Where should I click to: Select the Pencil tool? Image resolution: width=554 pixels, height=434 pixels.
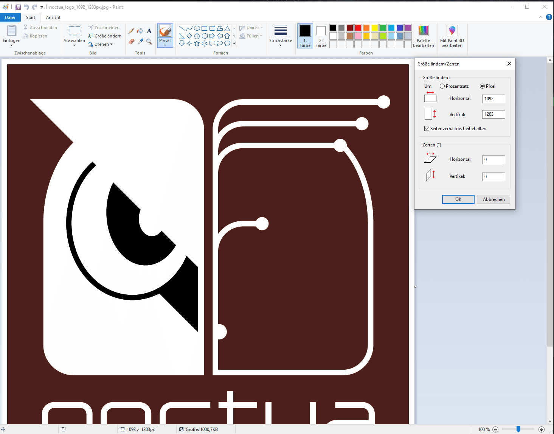pyautogui.click(x=131, y=31)
